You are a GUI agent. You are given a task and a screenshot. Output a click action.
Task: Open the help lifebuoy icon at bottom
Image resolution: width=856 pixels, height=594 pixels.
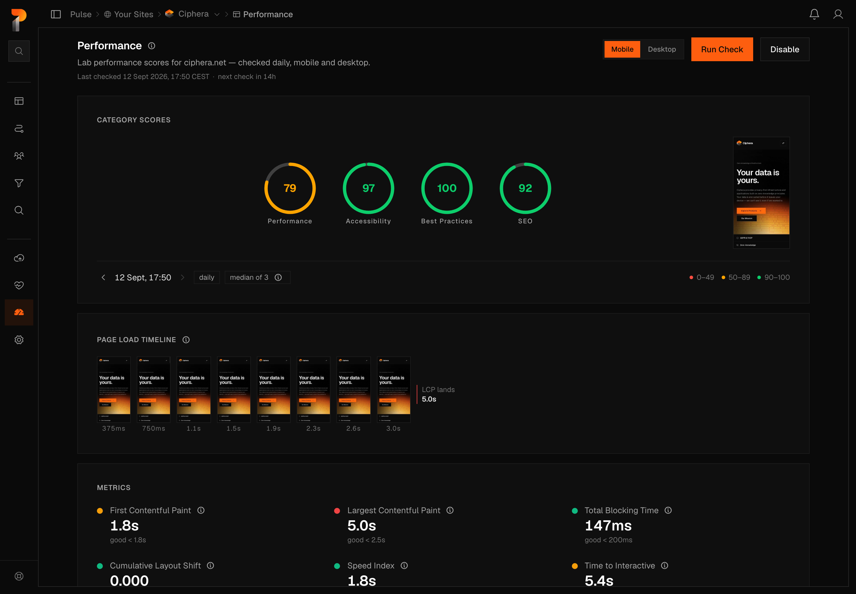[x=19, y=576]
